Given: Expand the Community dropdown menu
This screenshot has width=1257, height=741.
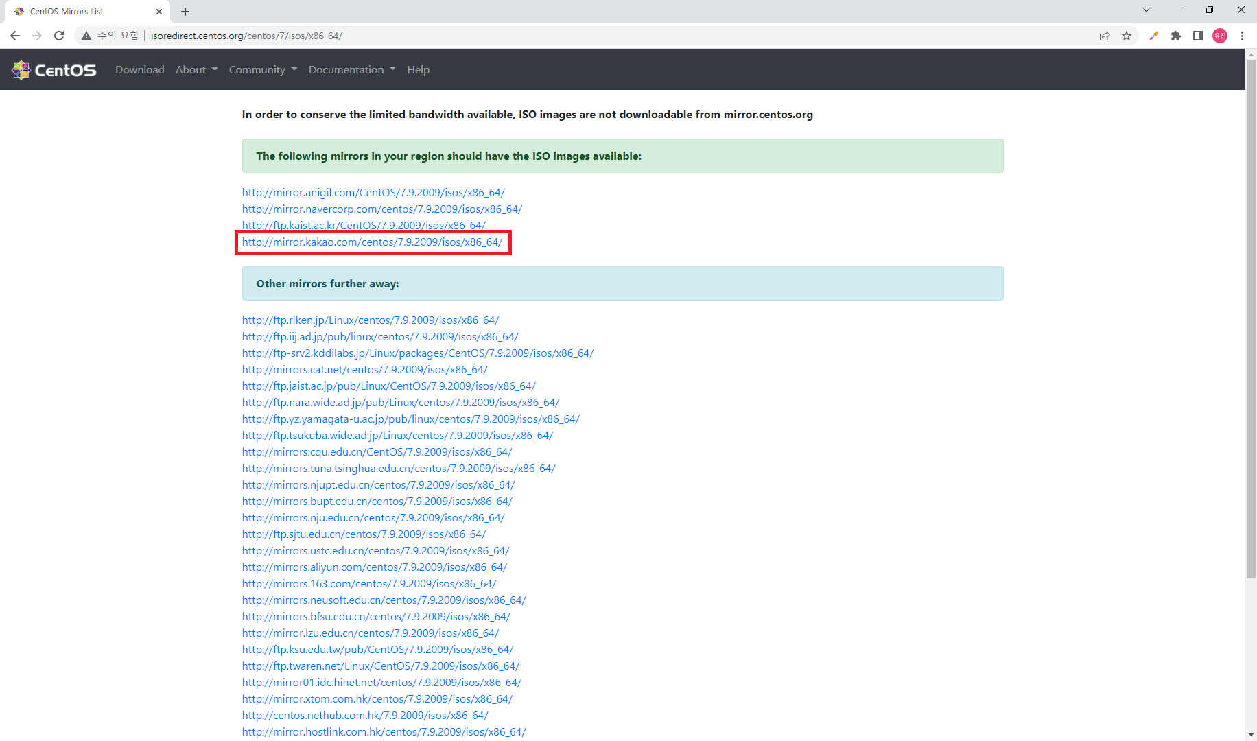Looking at the screenshot, I should [263, 70].
